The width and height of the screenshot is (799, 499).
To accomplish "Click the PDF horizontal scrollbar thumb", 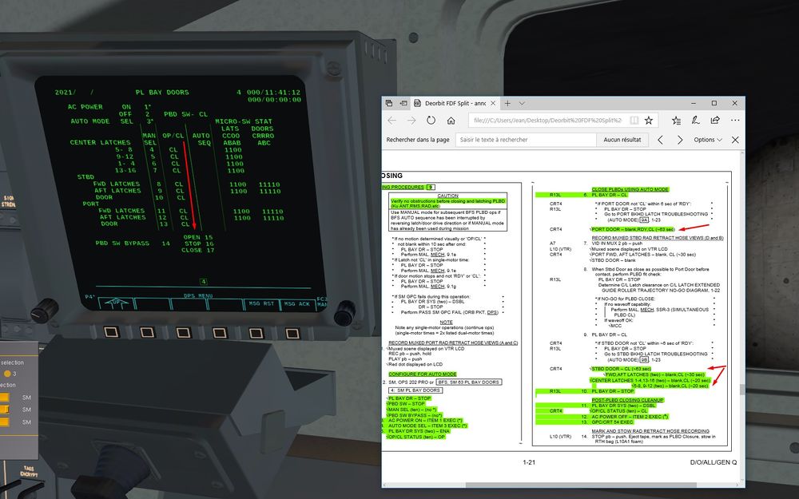I will [581, 485].
